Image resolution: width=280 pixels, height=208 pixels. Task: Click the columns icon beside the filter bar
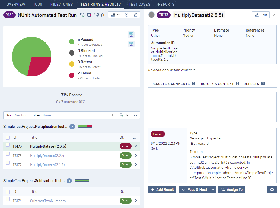135,115
